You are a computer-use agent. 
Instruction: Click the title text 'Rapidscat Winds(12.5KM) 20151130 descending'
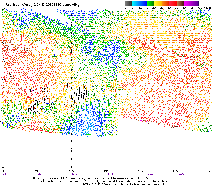pyautogui.click(x=43, y=5)
